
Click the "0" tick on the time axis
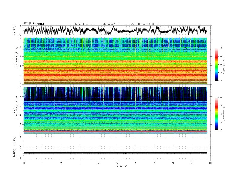[x=24, y=163]
